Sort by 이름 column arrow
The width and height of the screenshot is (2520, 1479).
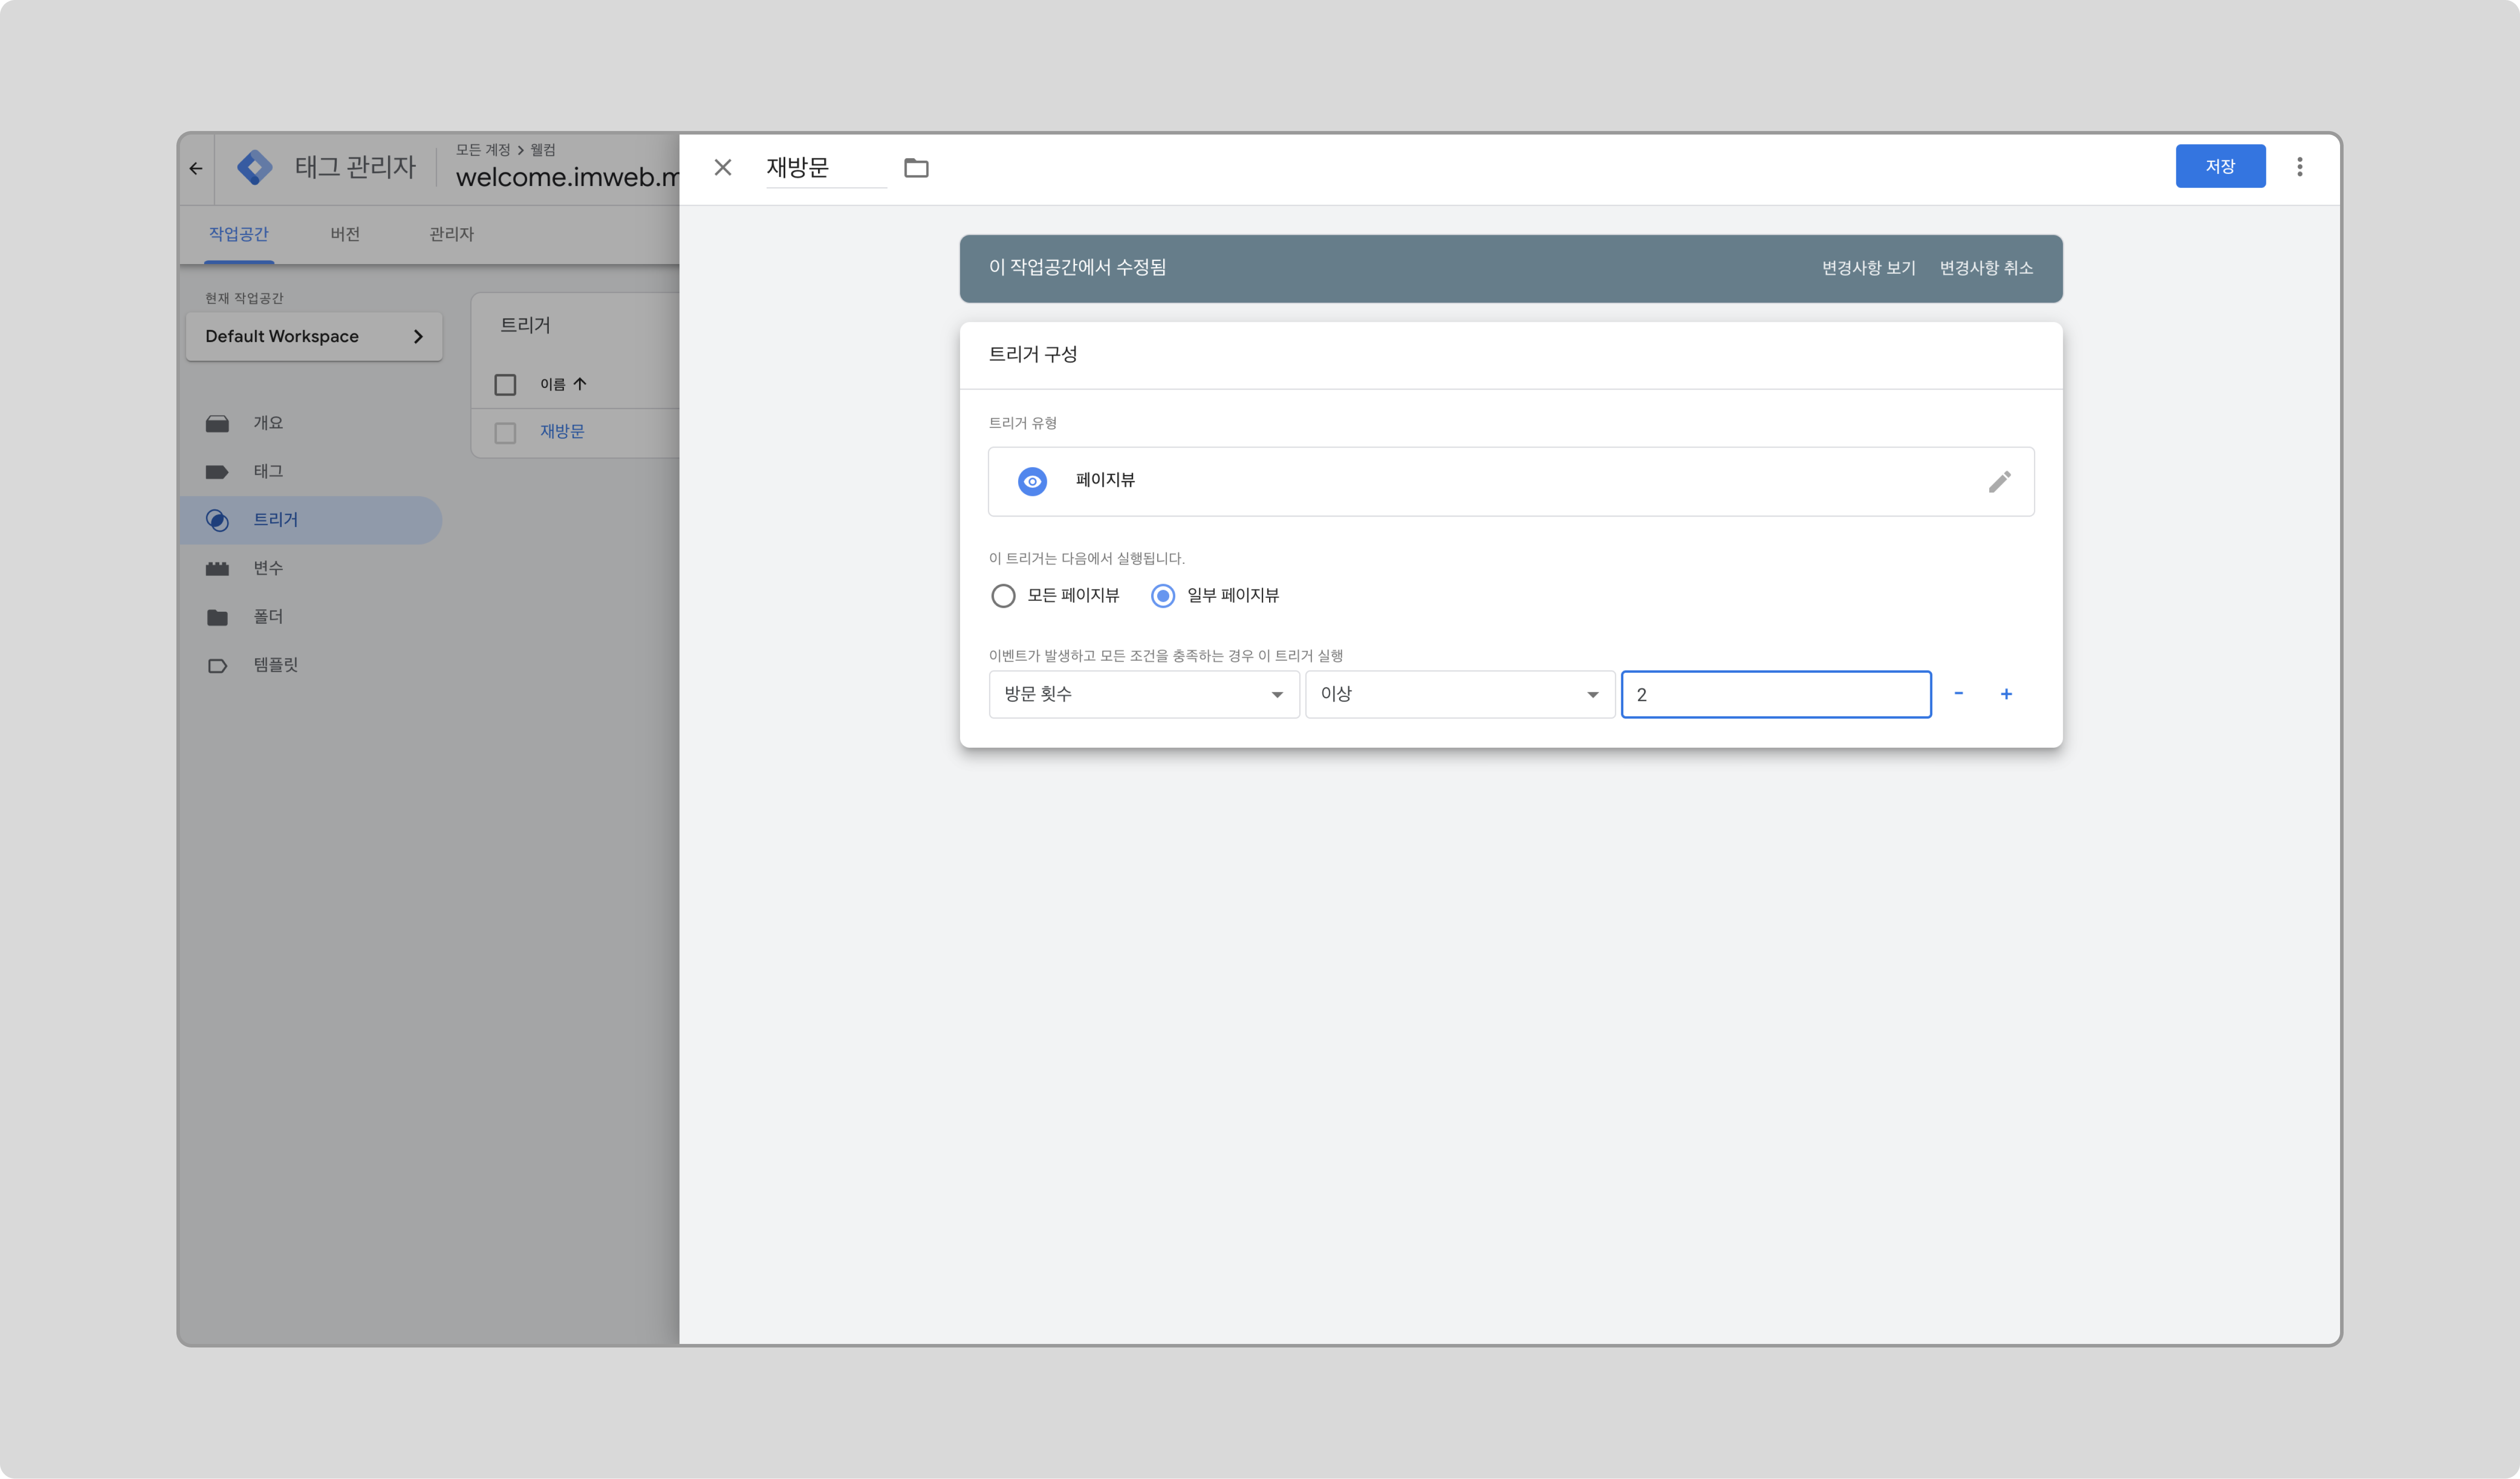click(580, 384)
